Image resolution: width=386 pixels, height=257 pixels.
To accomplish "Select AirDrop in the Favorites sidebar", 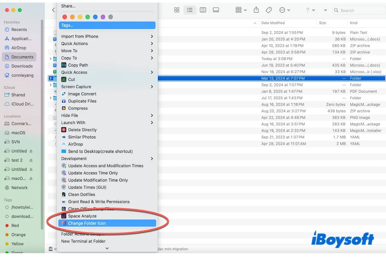I will pyautogui.click(x=19, y=48).
